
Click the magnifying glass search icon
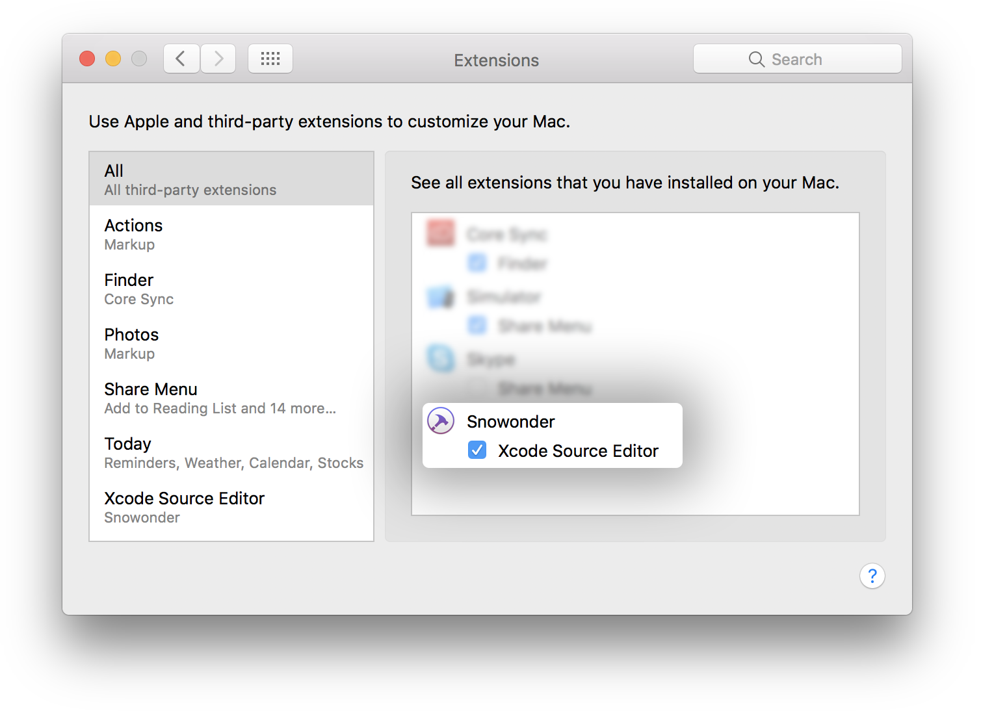756,59
